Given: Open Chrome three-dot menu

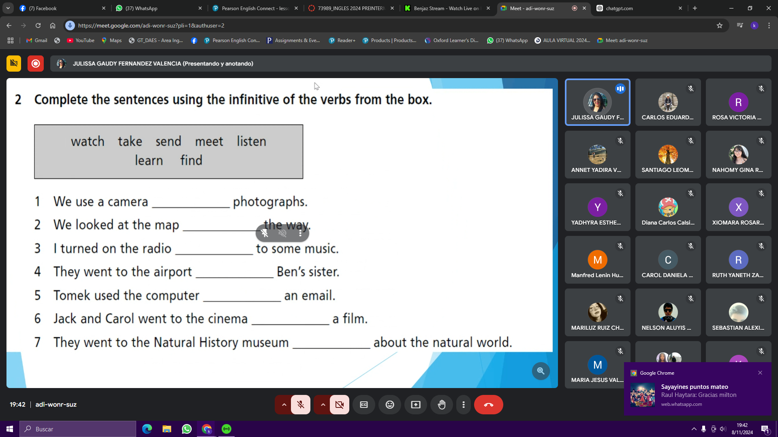Looking at the screenshot, I should click(x=769, y=25).
